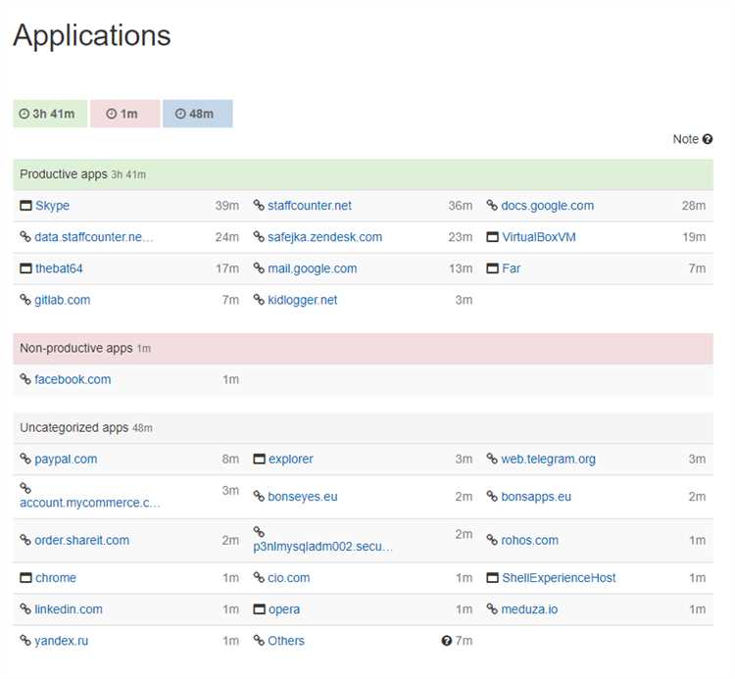Click the link icon beside gitlab.com
The height and width of the screenshot is (679, 735).
tap(25, 300)
